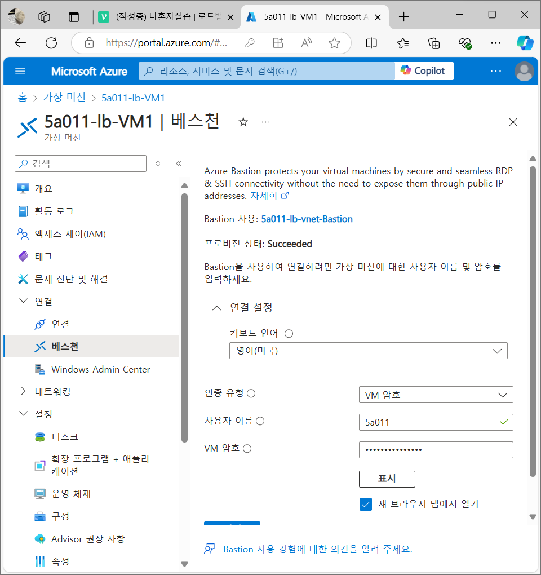
Task: Open the Favorites list icon
Action: point(403,43)
